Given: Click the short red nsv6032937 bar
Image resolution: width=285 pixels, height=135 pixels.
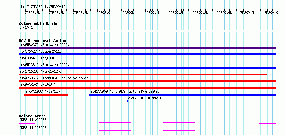Looking at the screenshot, I should (46, 95).
